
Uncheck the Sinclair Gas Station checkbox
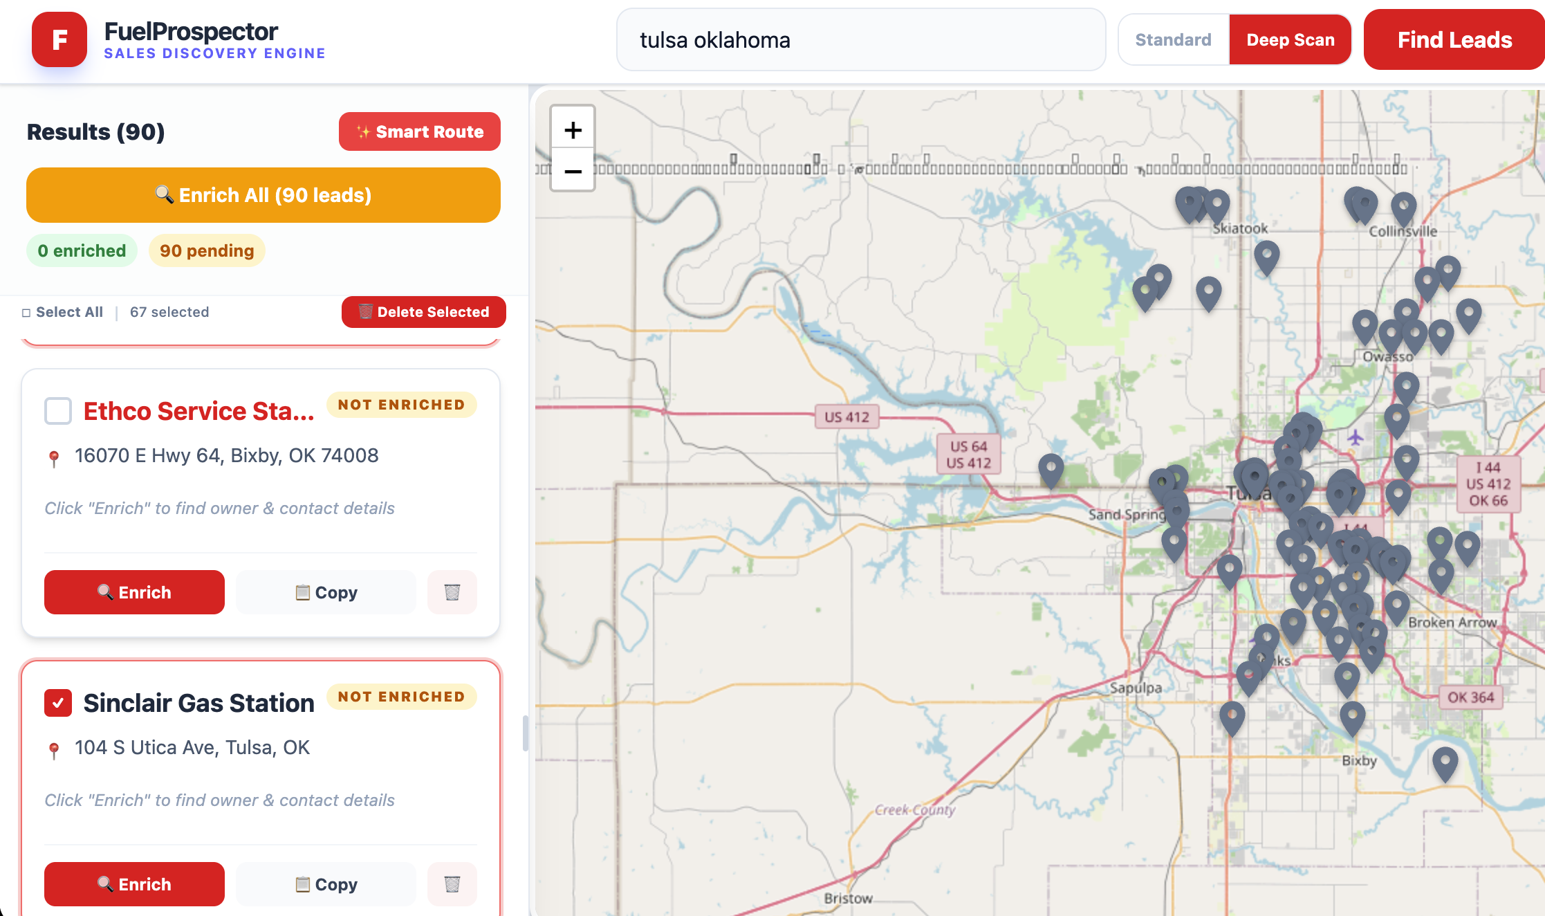(x=58, y=703)
